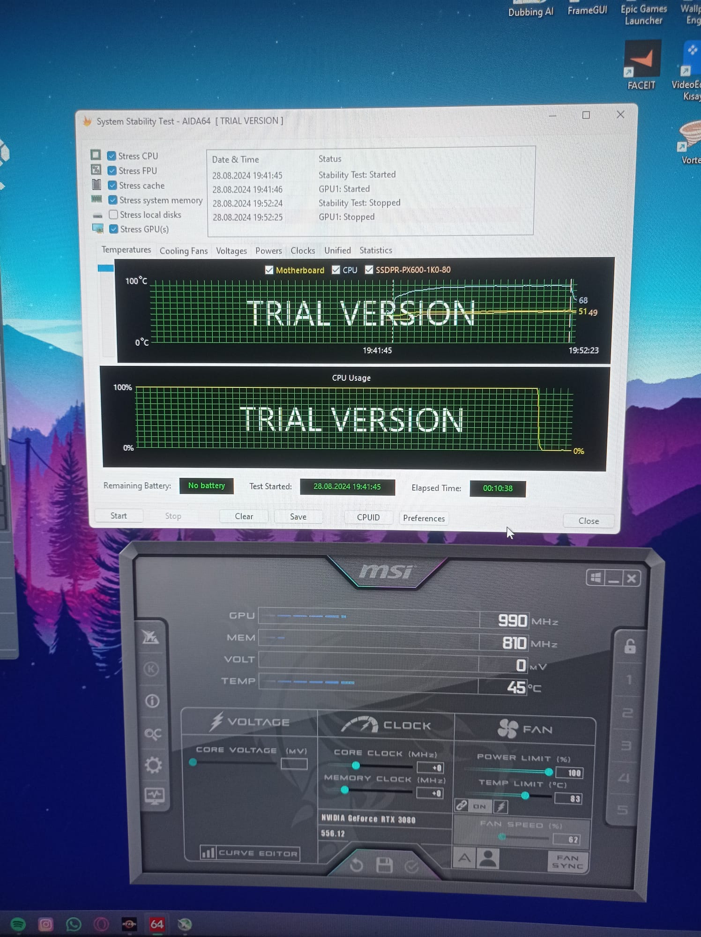Select Afterburner profile slot 3
Screen dimensions: 701x937
pos(626,745)
